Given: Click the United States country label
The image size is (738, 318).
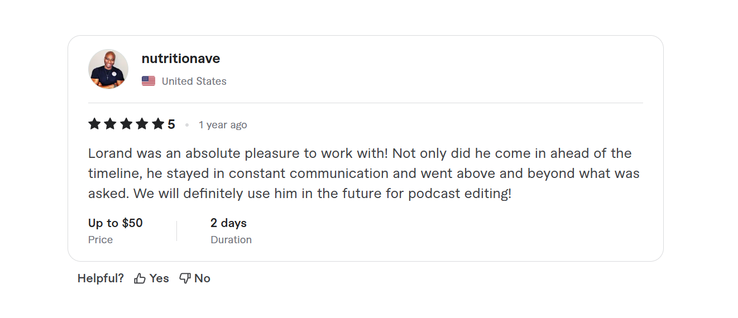Looking at the screenshot, I should click(x=194, y=81).
